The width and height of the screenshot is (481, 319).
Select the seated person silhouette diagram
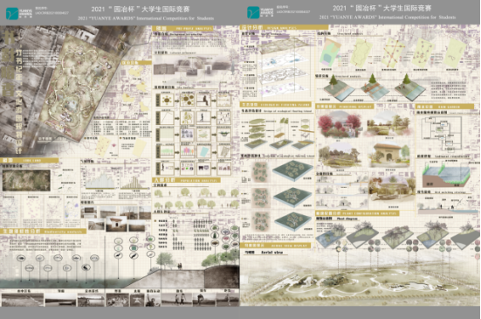pos(203,101)
